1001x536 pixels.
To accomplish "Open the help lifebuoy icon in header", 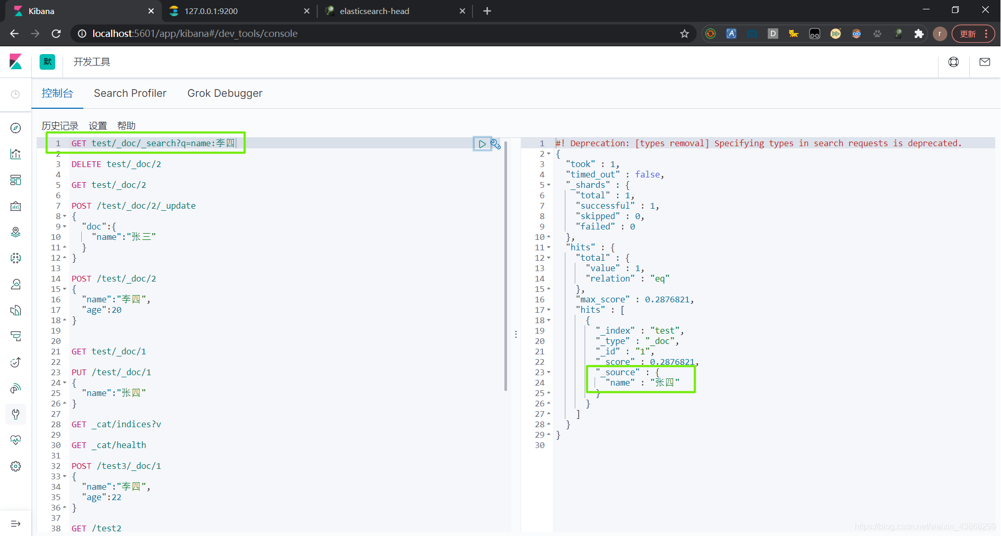I will [954, 62].
